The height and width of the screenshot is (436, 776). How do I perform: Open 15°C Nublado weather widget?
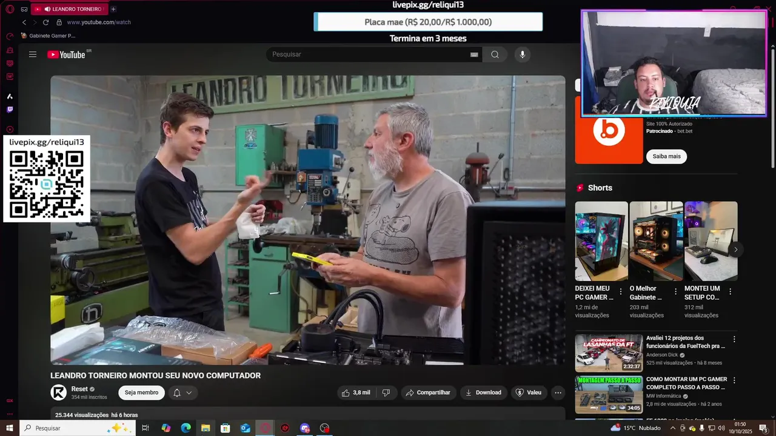[x=637, y=428]
